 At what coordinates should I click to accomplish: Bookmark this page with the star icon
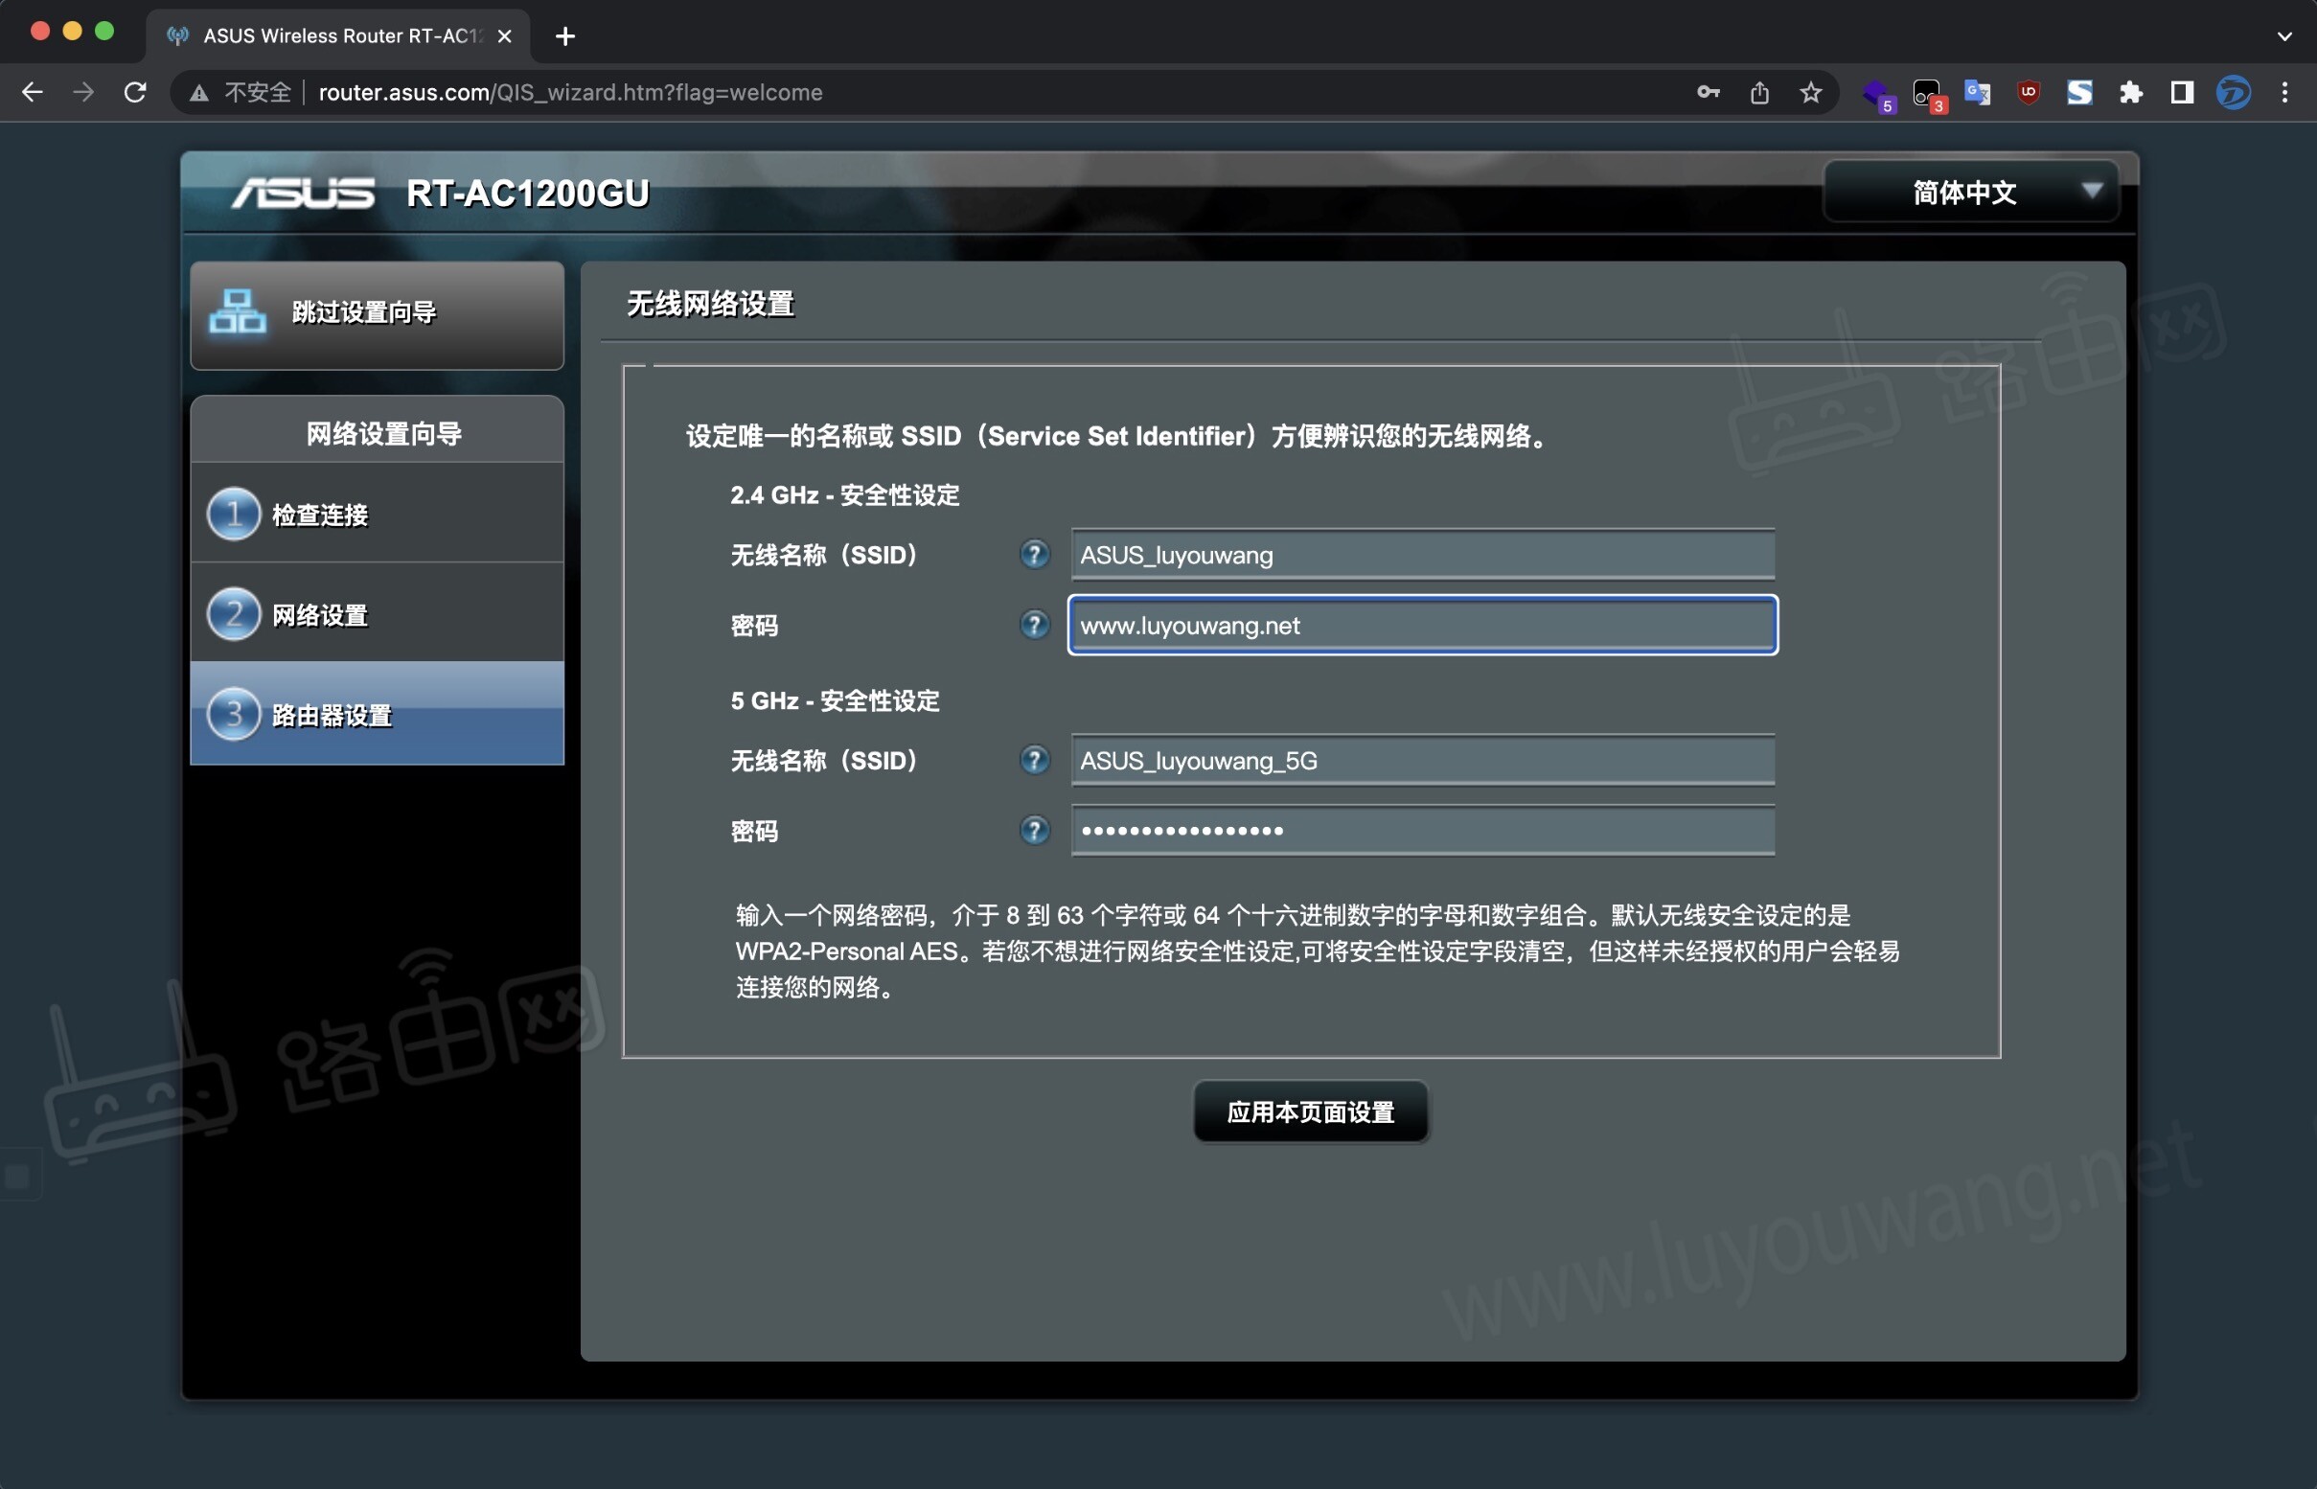click(1810, 93)
